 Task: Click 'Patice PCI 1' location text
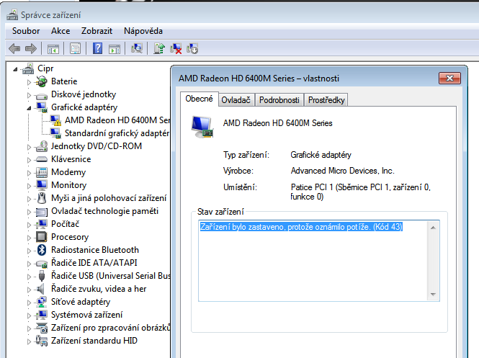[312, 187]
